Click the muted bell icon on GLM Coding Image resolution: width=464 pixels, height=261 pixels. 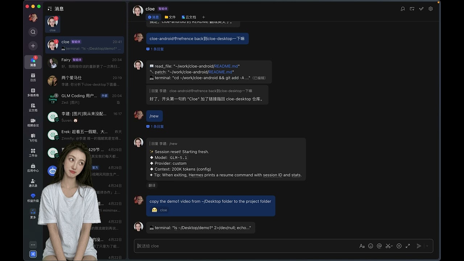click(118, 103)
